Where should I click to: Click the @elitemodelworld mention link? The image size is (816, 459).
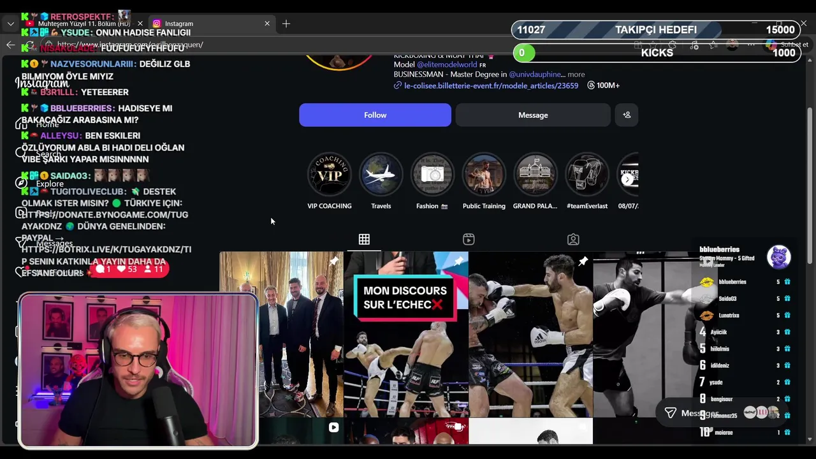[447, 64]
